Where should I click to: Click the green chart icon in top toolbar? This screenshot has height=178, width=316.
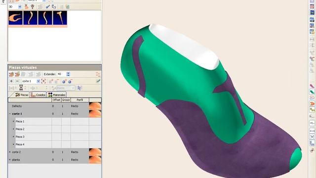point(68,7)
